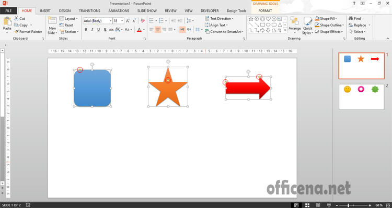
Task: Click the Increase Font Size icon
Action: (128, 21)
